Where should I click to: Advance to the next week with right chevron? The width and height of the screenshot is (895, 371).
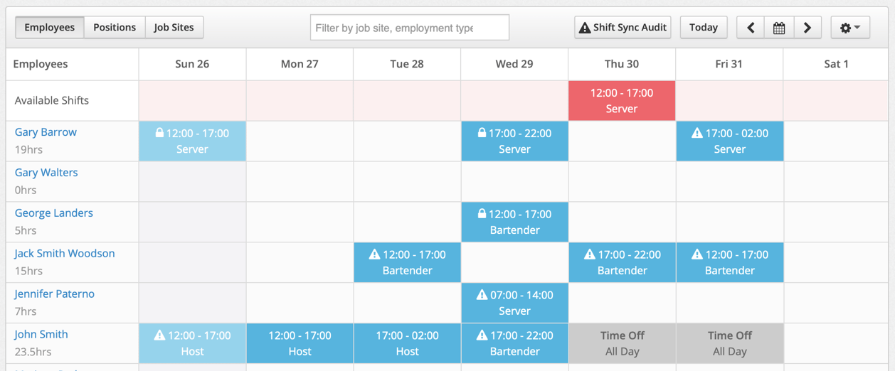(x=807, y=28)
